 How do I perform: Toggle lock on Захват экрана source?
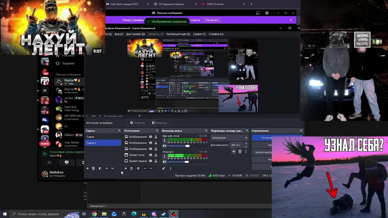click(x=156, y=161)
